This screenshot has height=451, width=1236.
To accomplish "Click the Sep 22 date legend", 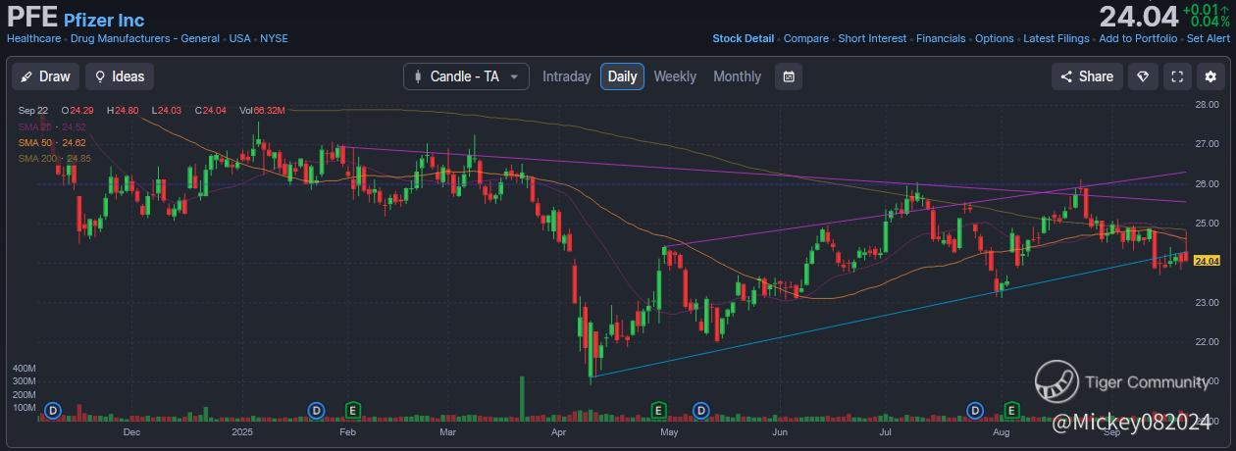I will click(31, 111).
